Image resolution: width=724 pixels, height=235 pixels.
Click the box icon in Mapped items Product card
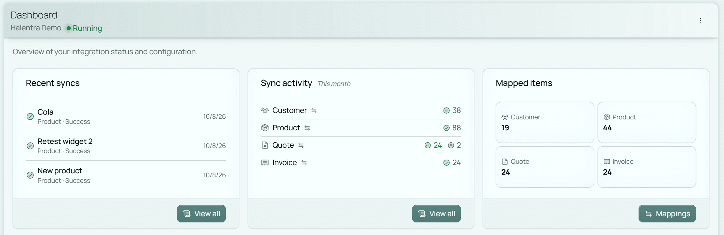[x=607, y=117]
